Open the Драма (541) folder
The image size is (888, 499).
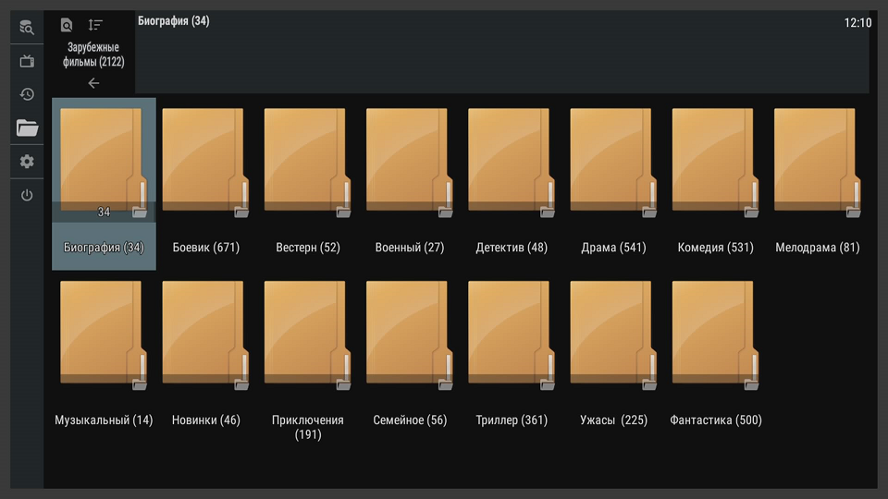(613, 166)
